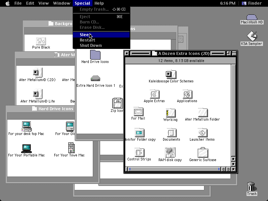
Task: Select the Zip icon in the middle window
Action: click(117, 103)
